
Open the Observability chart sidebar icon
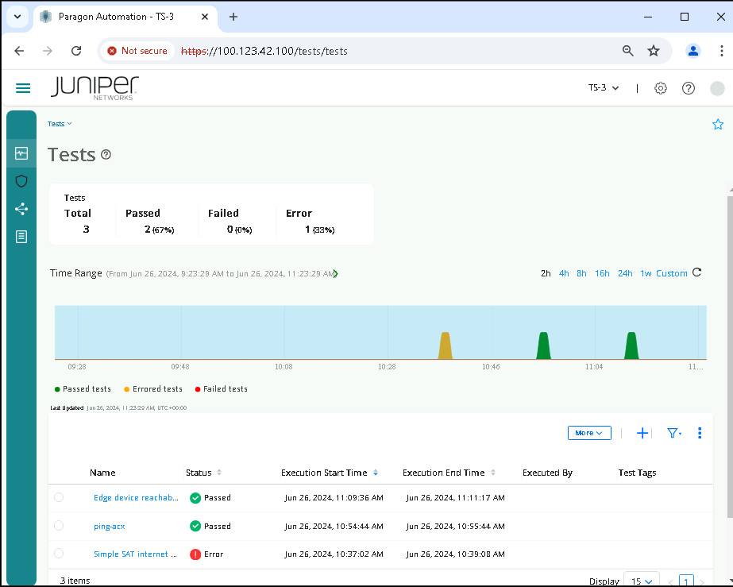[21, 153]
